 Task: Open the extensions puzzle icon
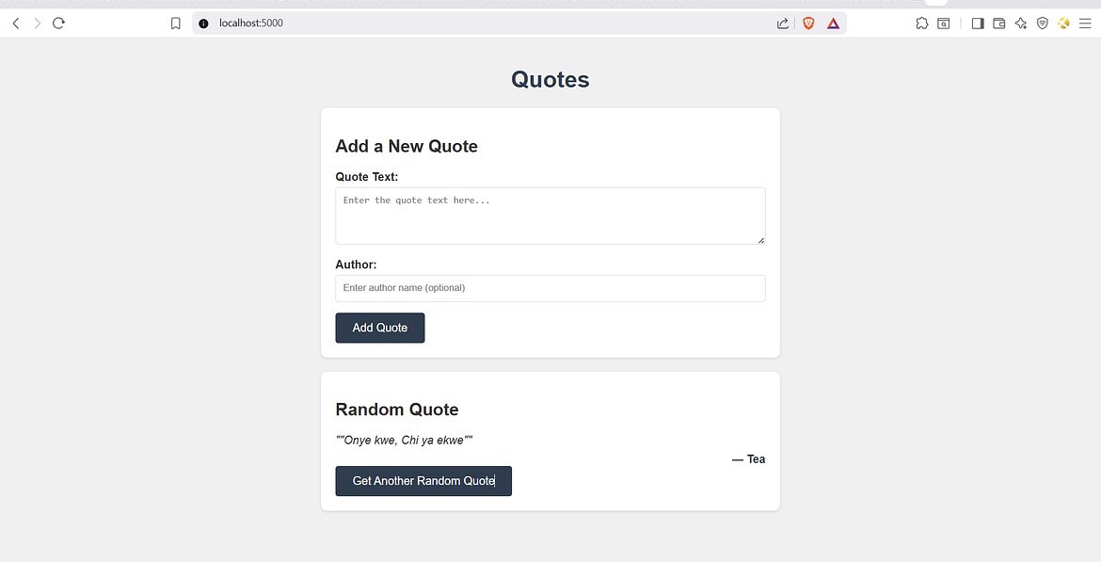pos(922,24)
